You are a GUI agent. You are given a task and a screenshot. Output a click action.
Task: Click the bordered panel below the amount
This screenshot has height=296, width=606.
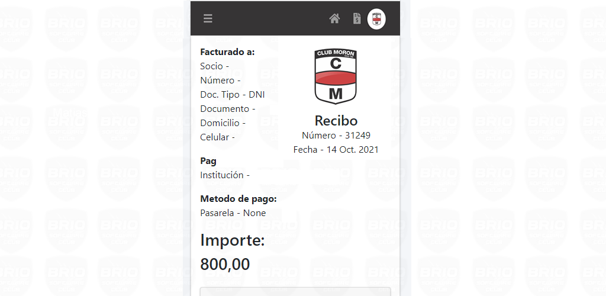coord(295,291)
